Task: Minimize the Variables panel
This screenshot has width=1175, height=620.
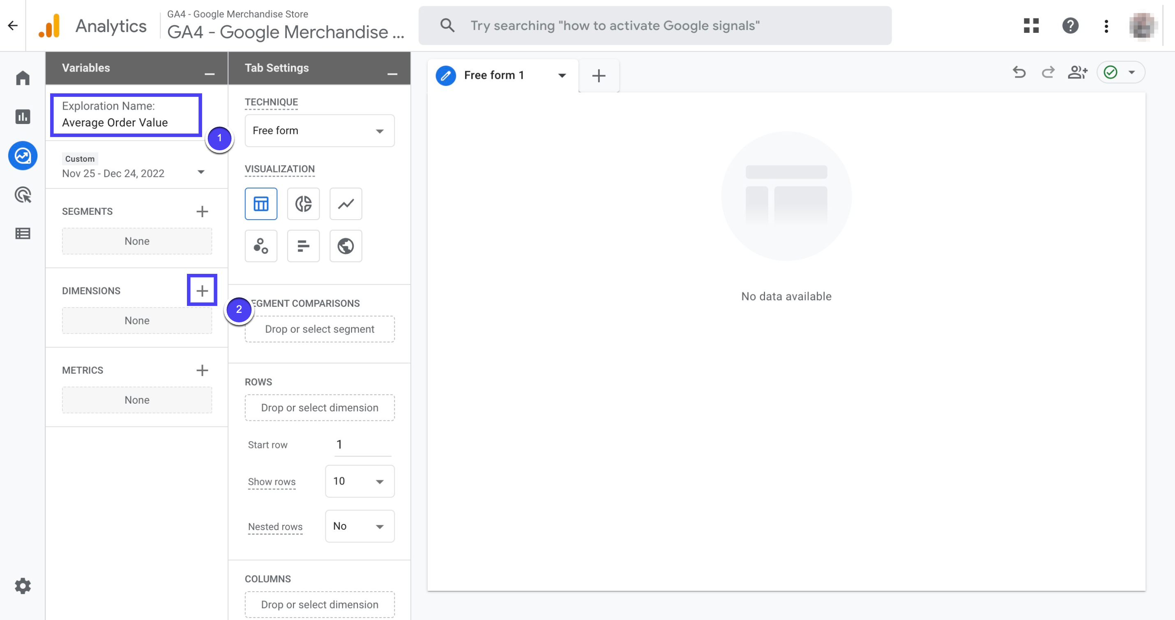Action: coord(210,73)
